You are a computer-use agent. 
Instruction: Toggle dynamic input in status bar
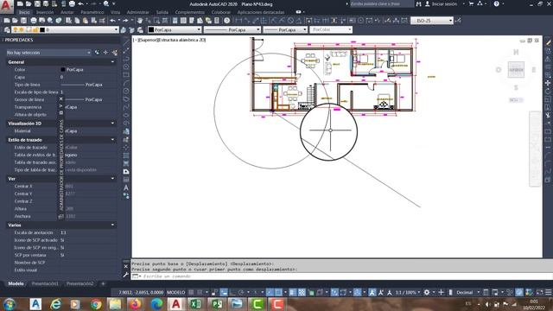click(224, 292)
